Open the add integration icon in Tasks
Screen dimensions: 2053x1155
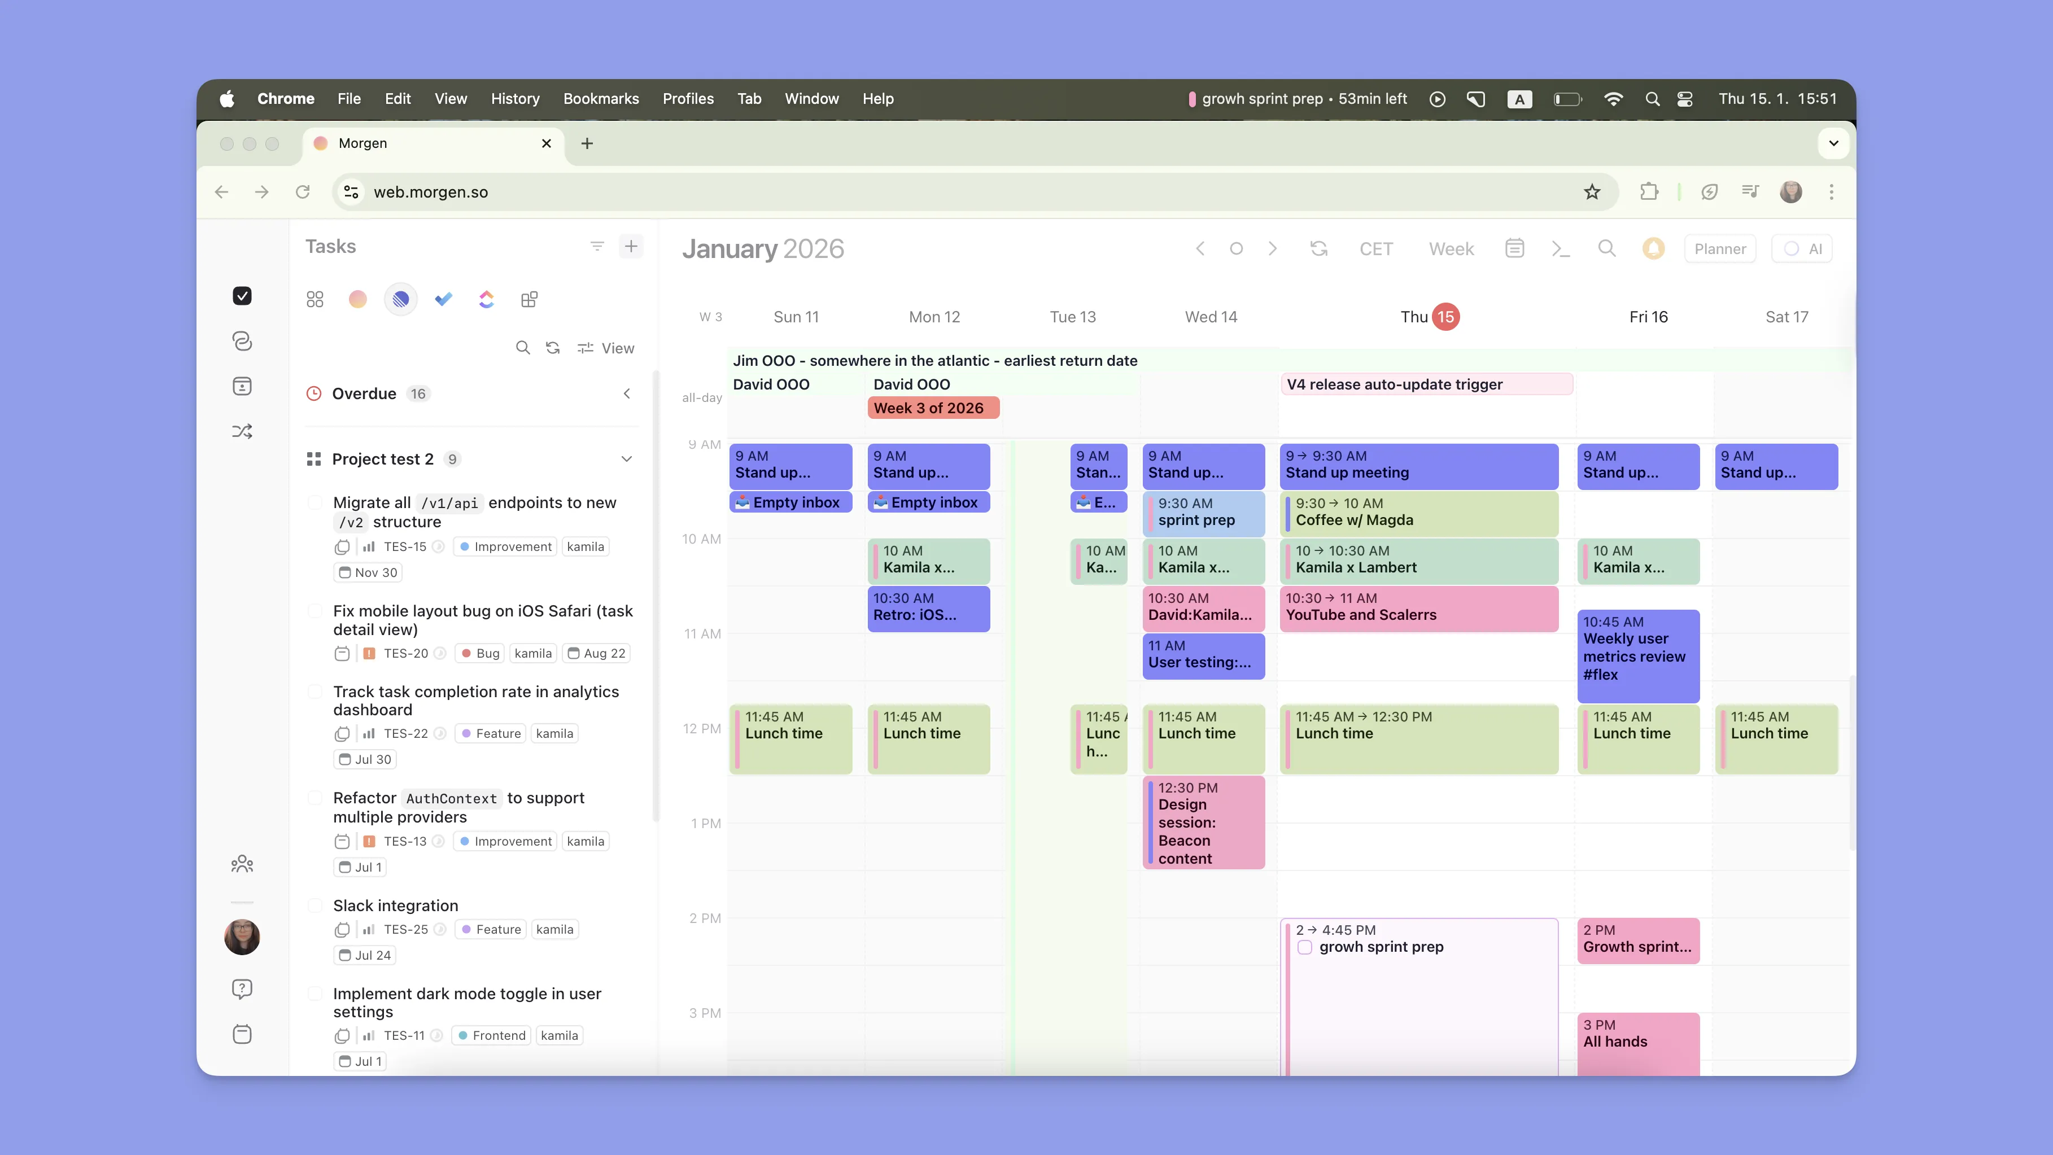point(529,300)
